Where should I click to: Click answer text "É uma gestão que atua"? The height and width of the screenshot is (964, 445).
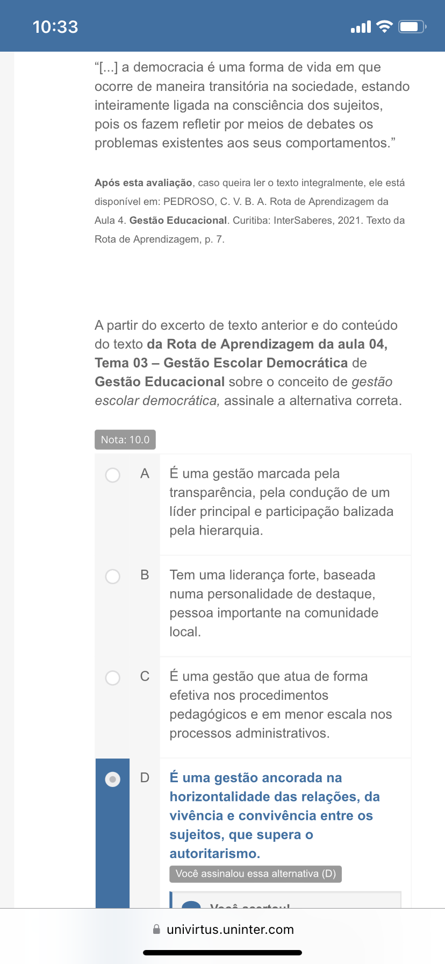281,705
